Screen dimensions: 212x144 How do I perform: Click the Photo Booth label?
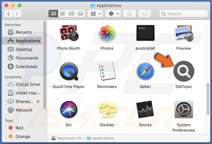(68, 48)
